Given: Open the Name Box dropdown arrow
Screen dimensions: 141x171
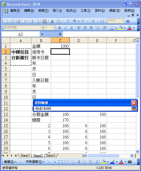Looking at the screenshot, I should click(42, 34).
